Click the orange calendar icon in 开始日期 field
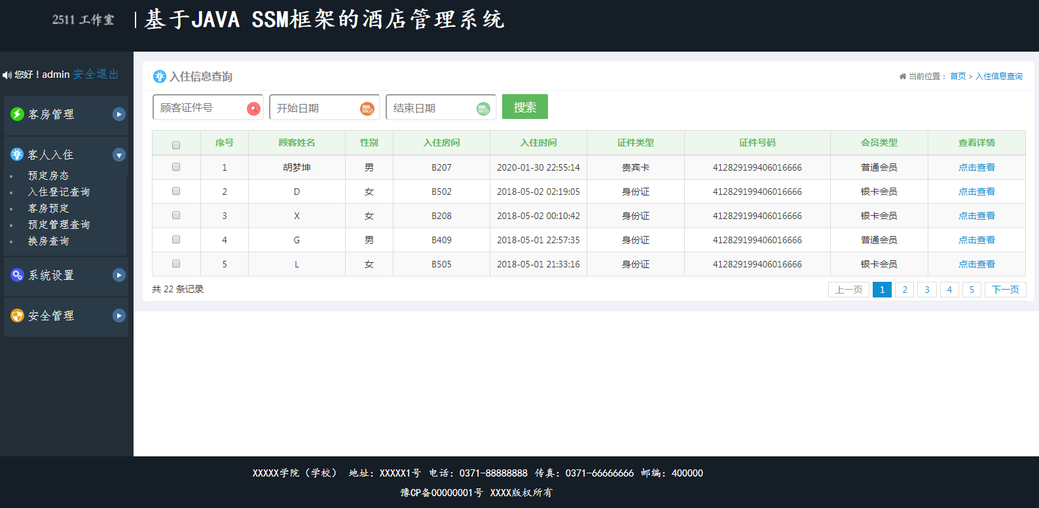 [367, 109]
